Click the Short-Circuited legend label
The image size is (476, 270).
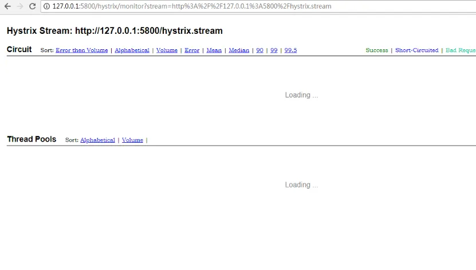click(x=417, y=50)
